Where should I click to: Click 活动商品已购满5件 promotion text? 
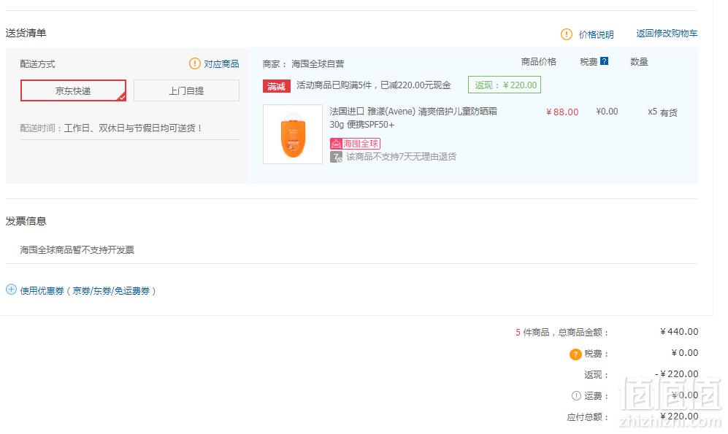374,85
